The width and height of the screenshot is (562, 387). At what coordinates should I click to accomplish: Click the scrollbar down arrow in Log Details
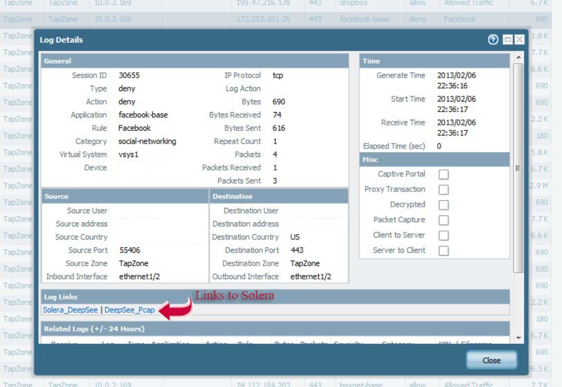(x=518, y=338)
